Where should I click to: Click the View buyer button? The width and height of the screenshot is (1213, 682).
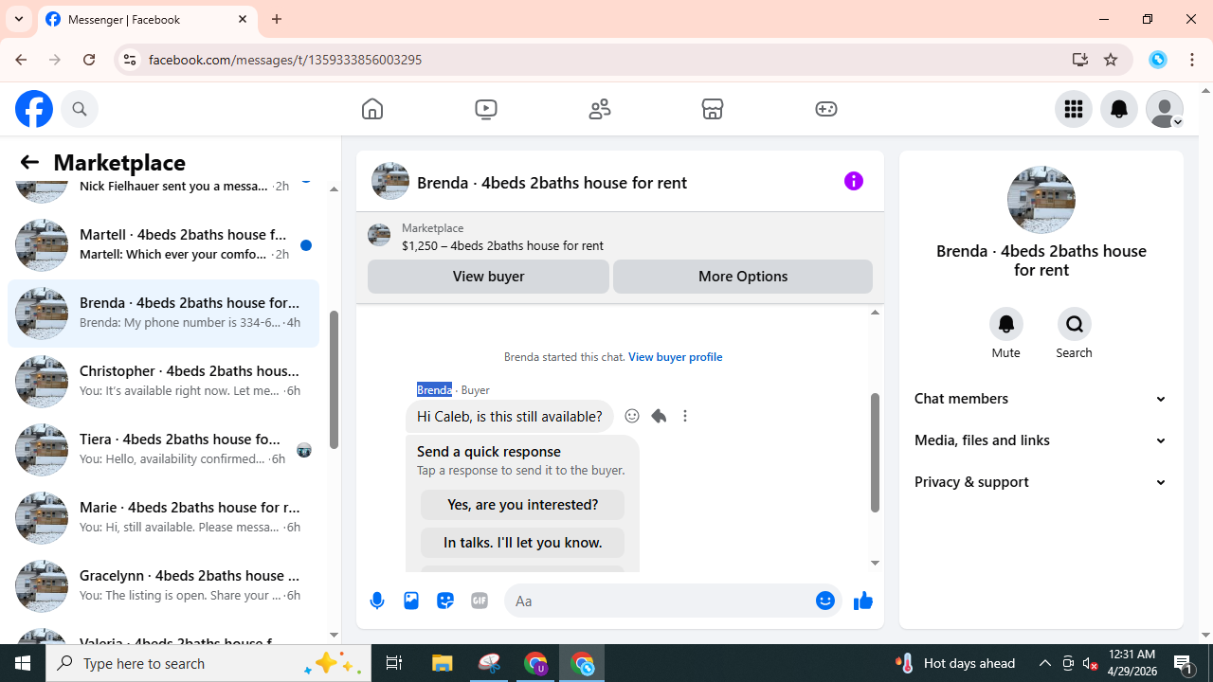coord(488,277)
